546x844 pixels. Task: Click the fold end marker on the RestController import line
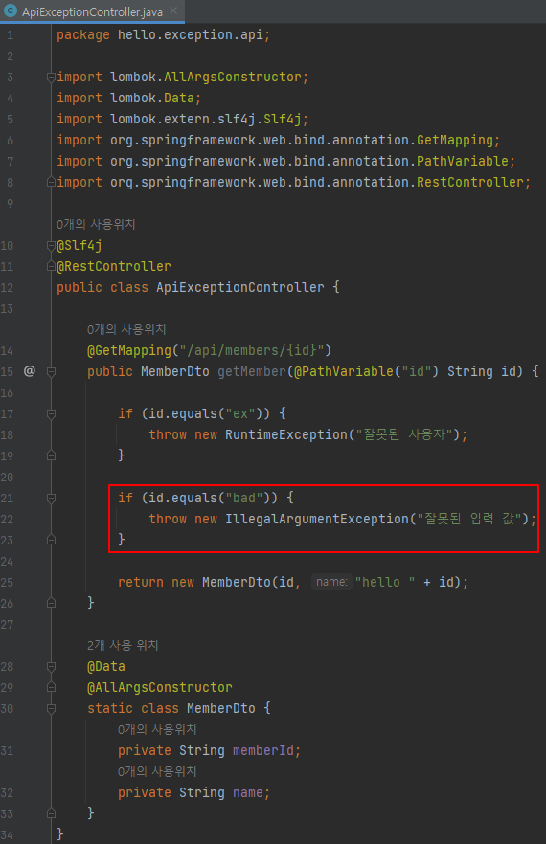[x=51, y=182]
